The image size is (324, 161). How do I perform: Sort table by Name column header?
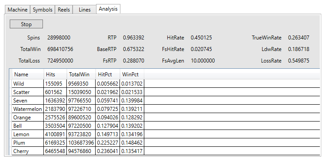pyautogui.click(x=28, y=75)
